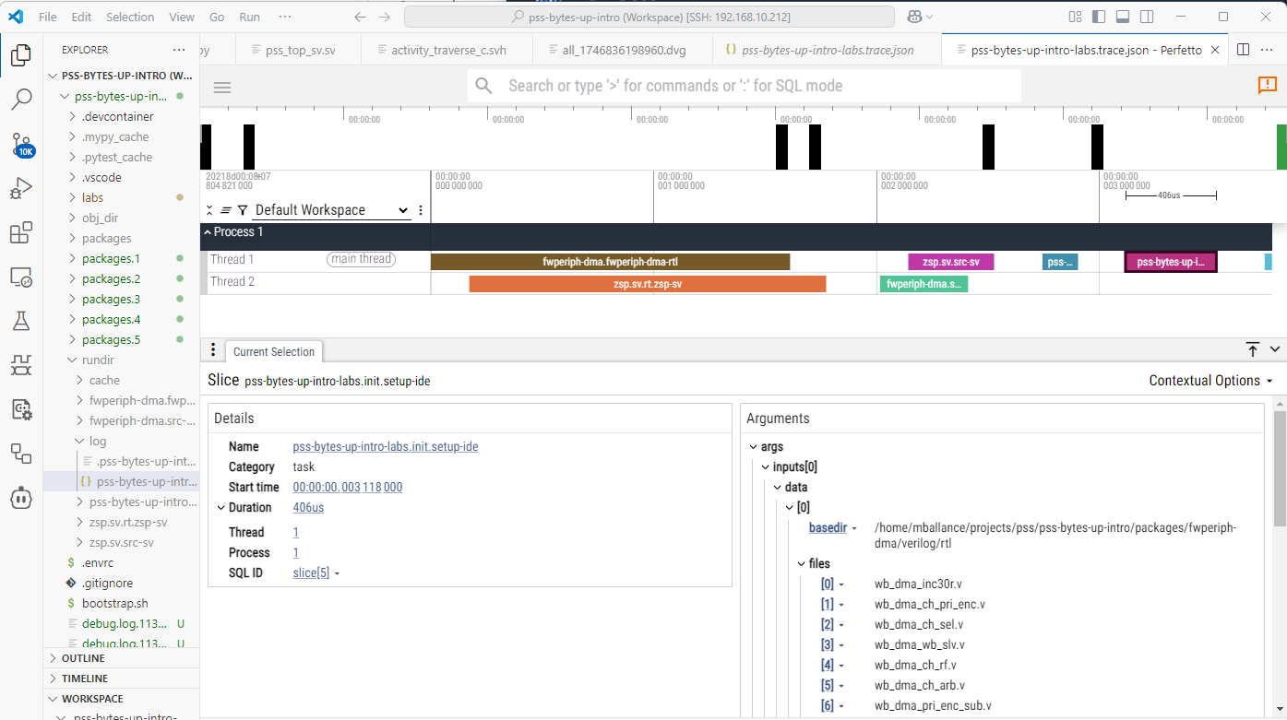Toggle the secondary side bar visibility
Viewport: 1287px width, 720px height.
(x=1147, y=17)
